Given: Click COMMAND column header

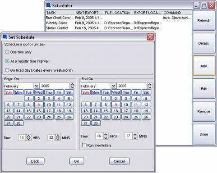Looking at the screenshot, I should (x=177, y=13).
